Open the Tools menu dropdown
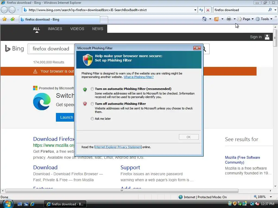 264,19
